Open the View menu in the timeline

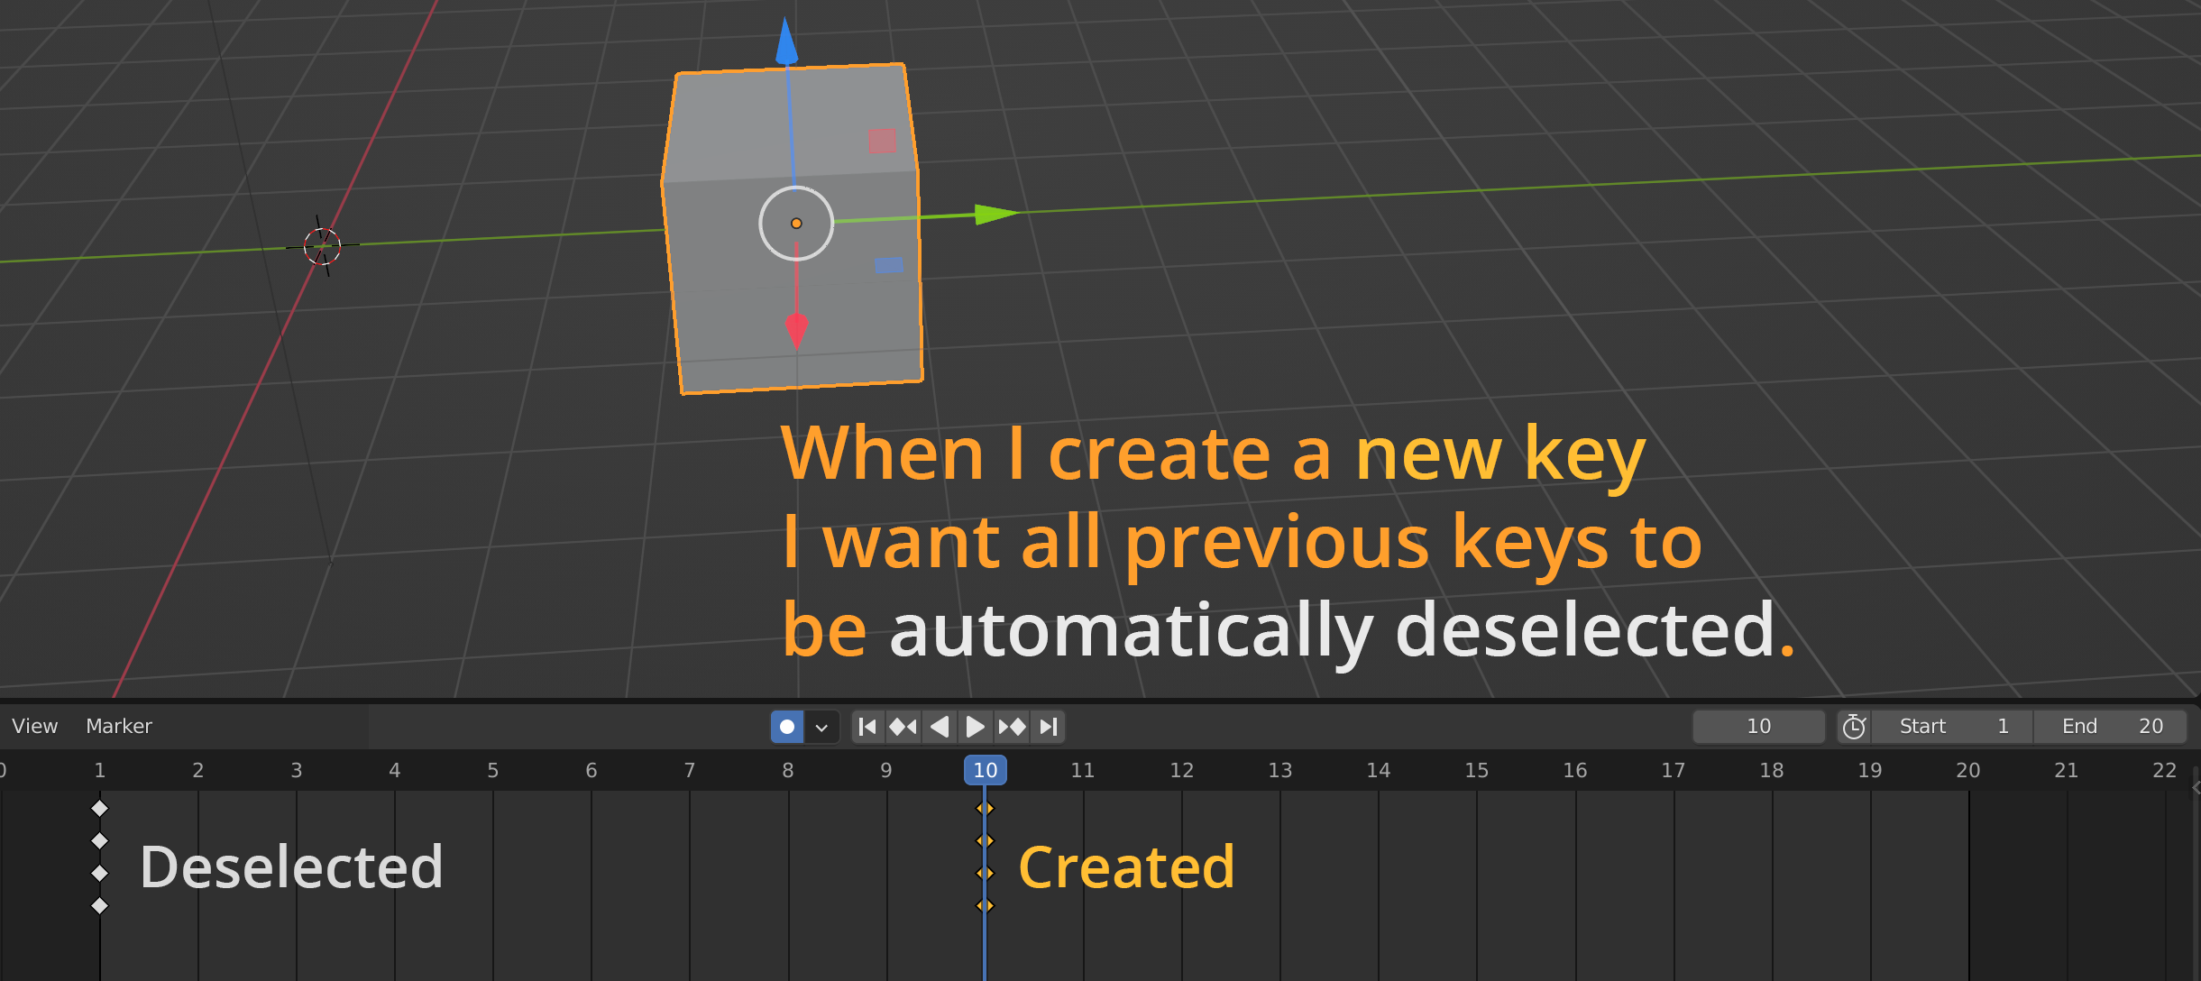click(x=35, y=727)
